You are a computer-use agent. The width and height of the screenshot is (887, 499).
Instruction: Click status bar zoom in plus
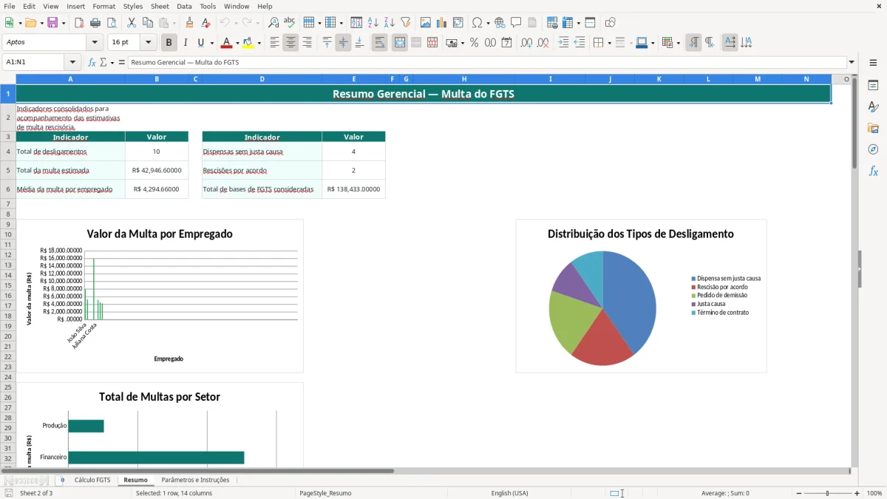tap(857, 493)
